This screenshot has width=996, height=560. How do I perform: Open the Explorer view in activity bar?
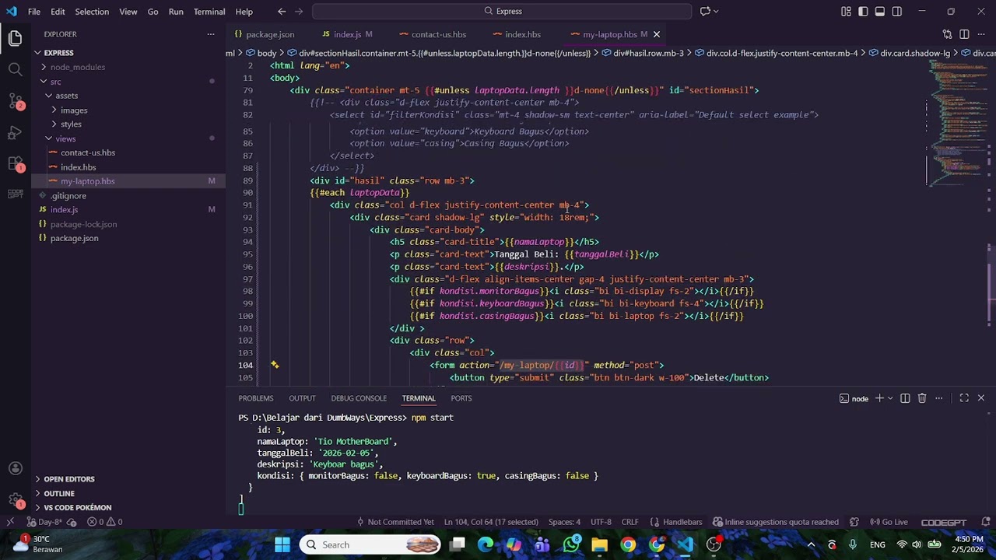click(x=16, y=37)
